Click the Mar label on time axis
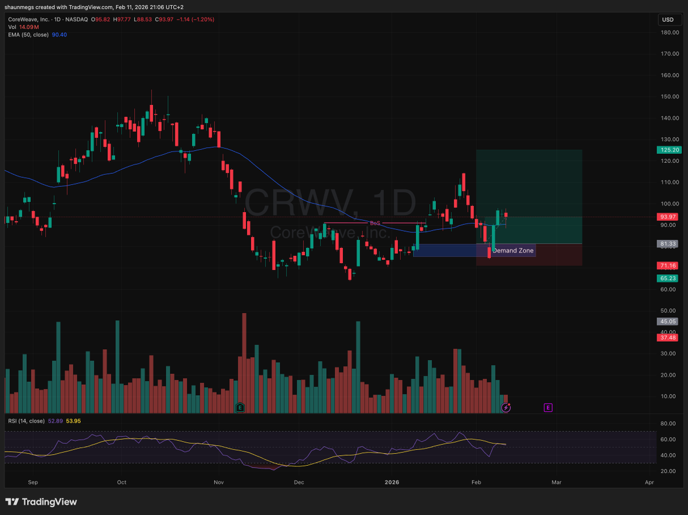This screenshot has height=515, width=688. tap(556, 483)
